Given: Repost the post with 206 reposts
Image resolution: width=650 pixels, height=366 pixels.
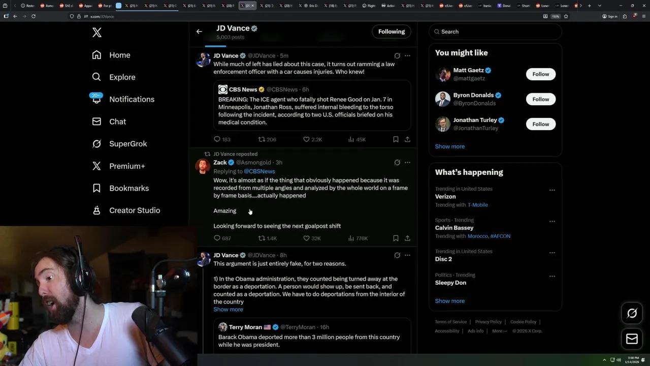Looking at the screenshot, I should tap(267, 139).
